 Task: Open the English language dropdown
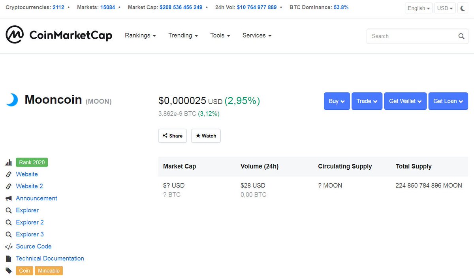[418, 7]
